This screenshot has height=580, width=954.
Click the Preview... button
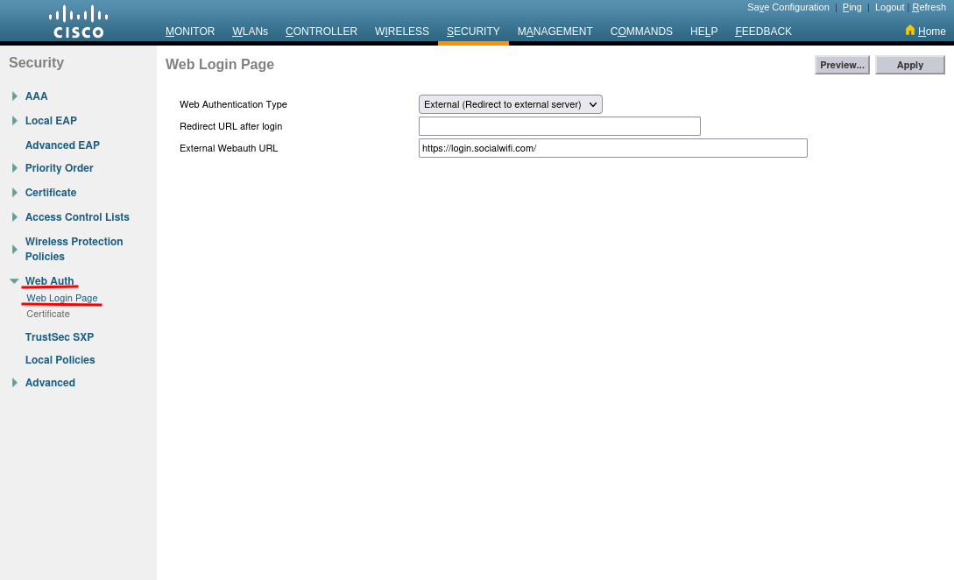tap(841, 65)
